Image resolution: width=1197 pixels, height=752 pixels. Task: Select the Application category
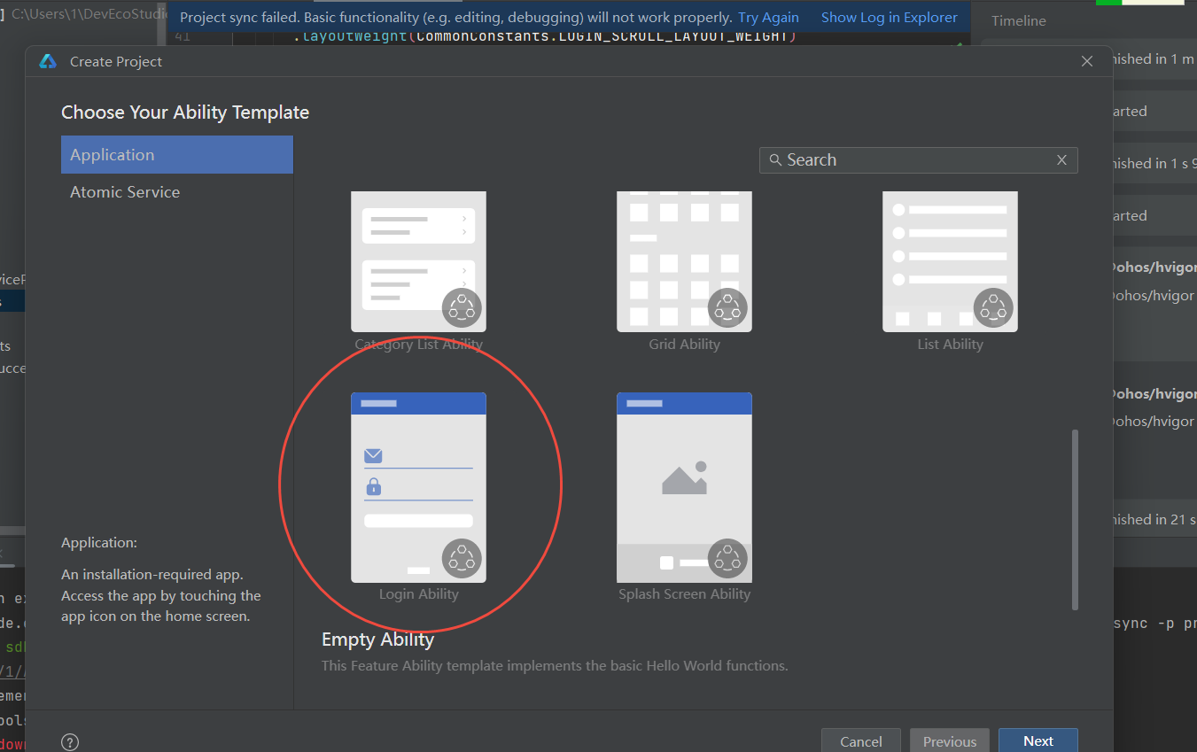tap(176, 154)
